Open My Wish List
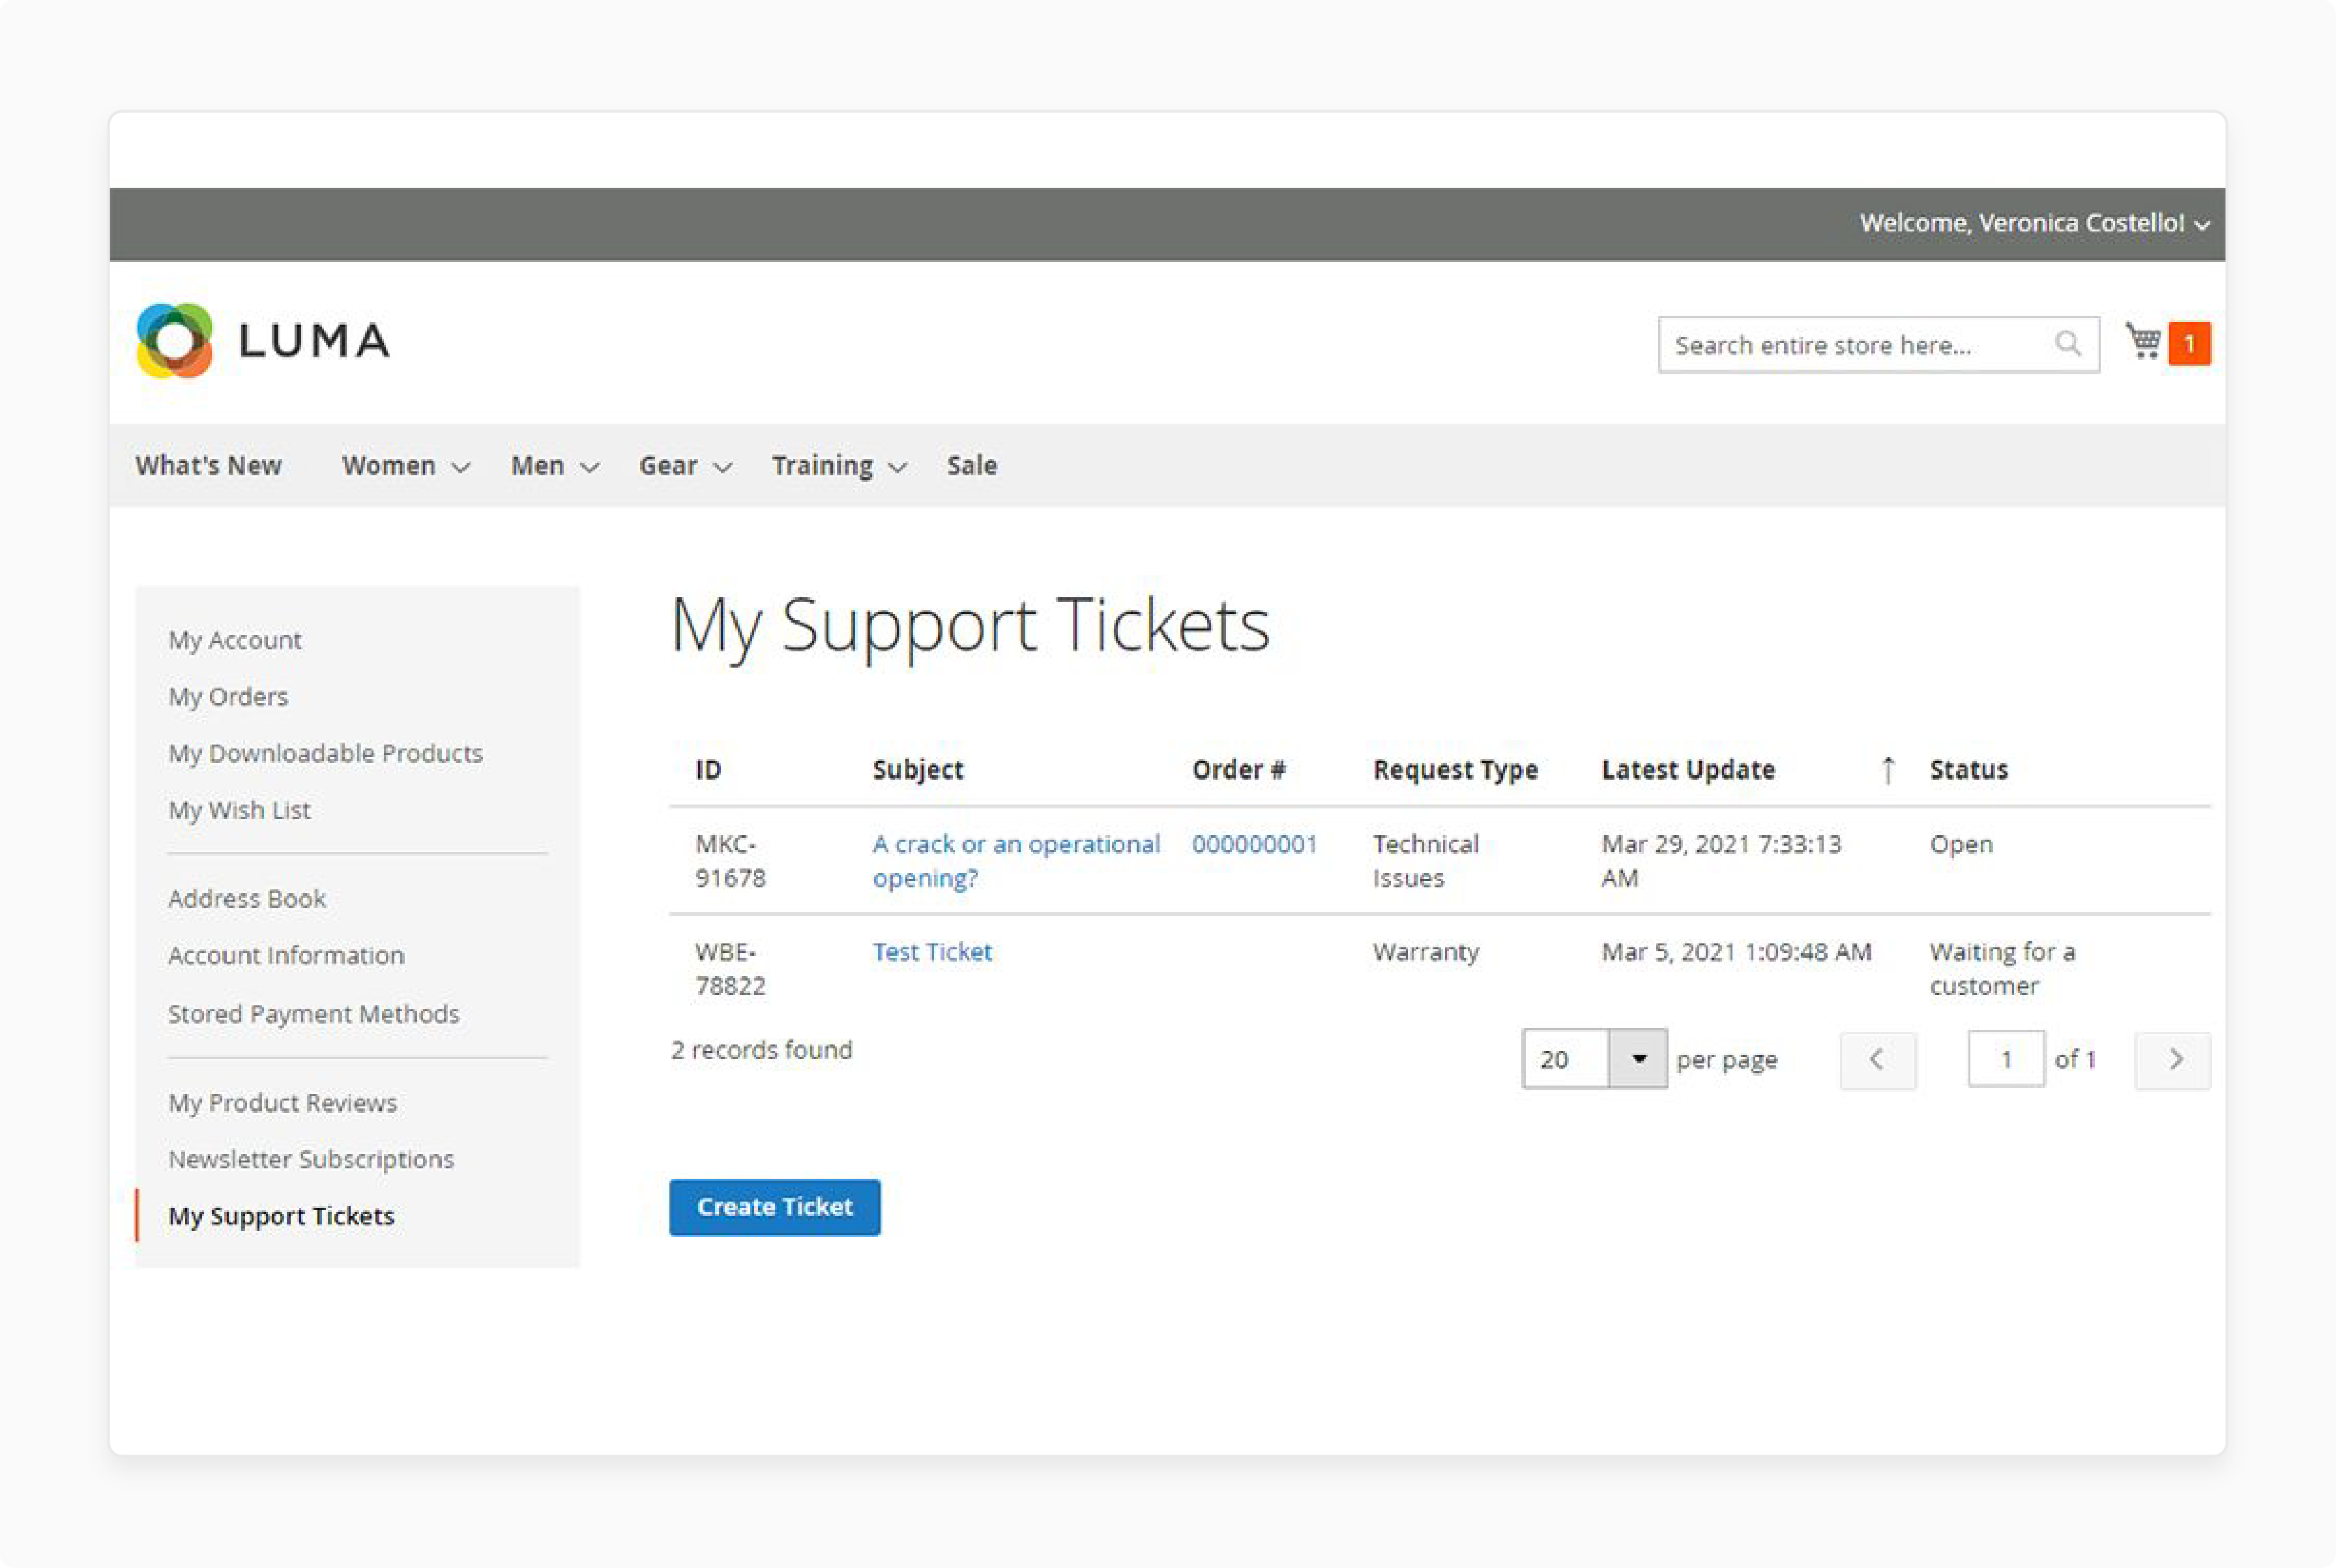The width and height of the screenshot is (2336, 1568). point(239,810)
